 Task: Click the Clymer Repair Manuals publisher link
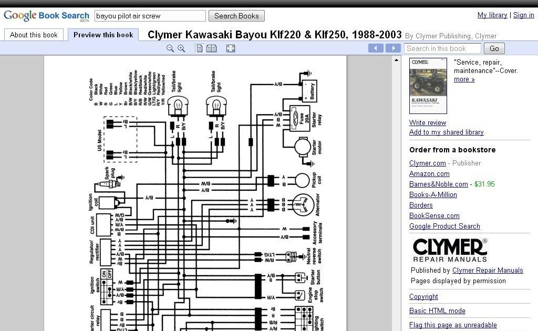tap(488, 270)
